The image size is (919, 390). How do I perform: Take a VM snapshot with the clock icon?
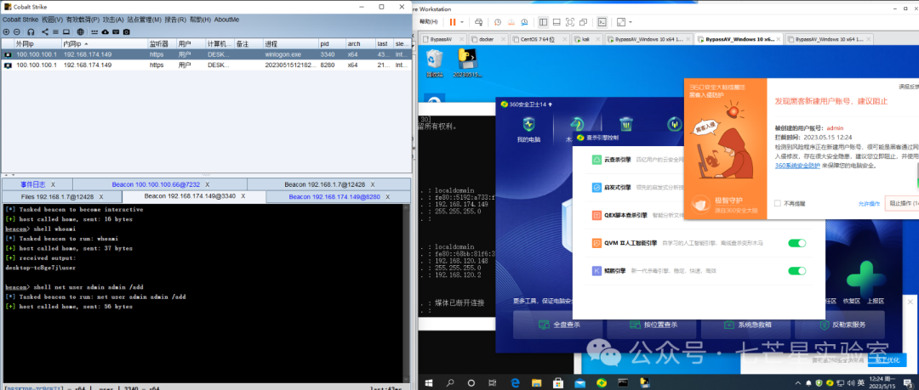point(498,22)
